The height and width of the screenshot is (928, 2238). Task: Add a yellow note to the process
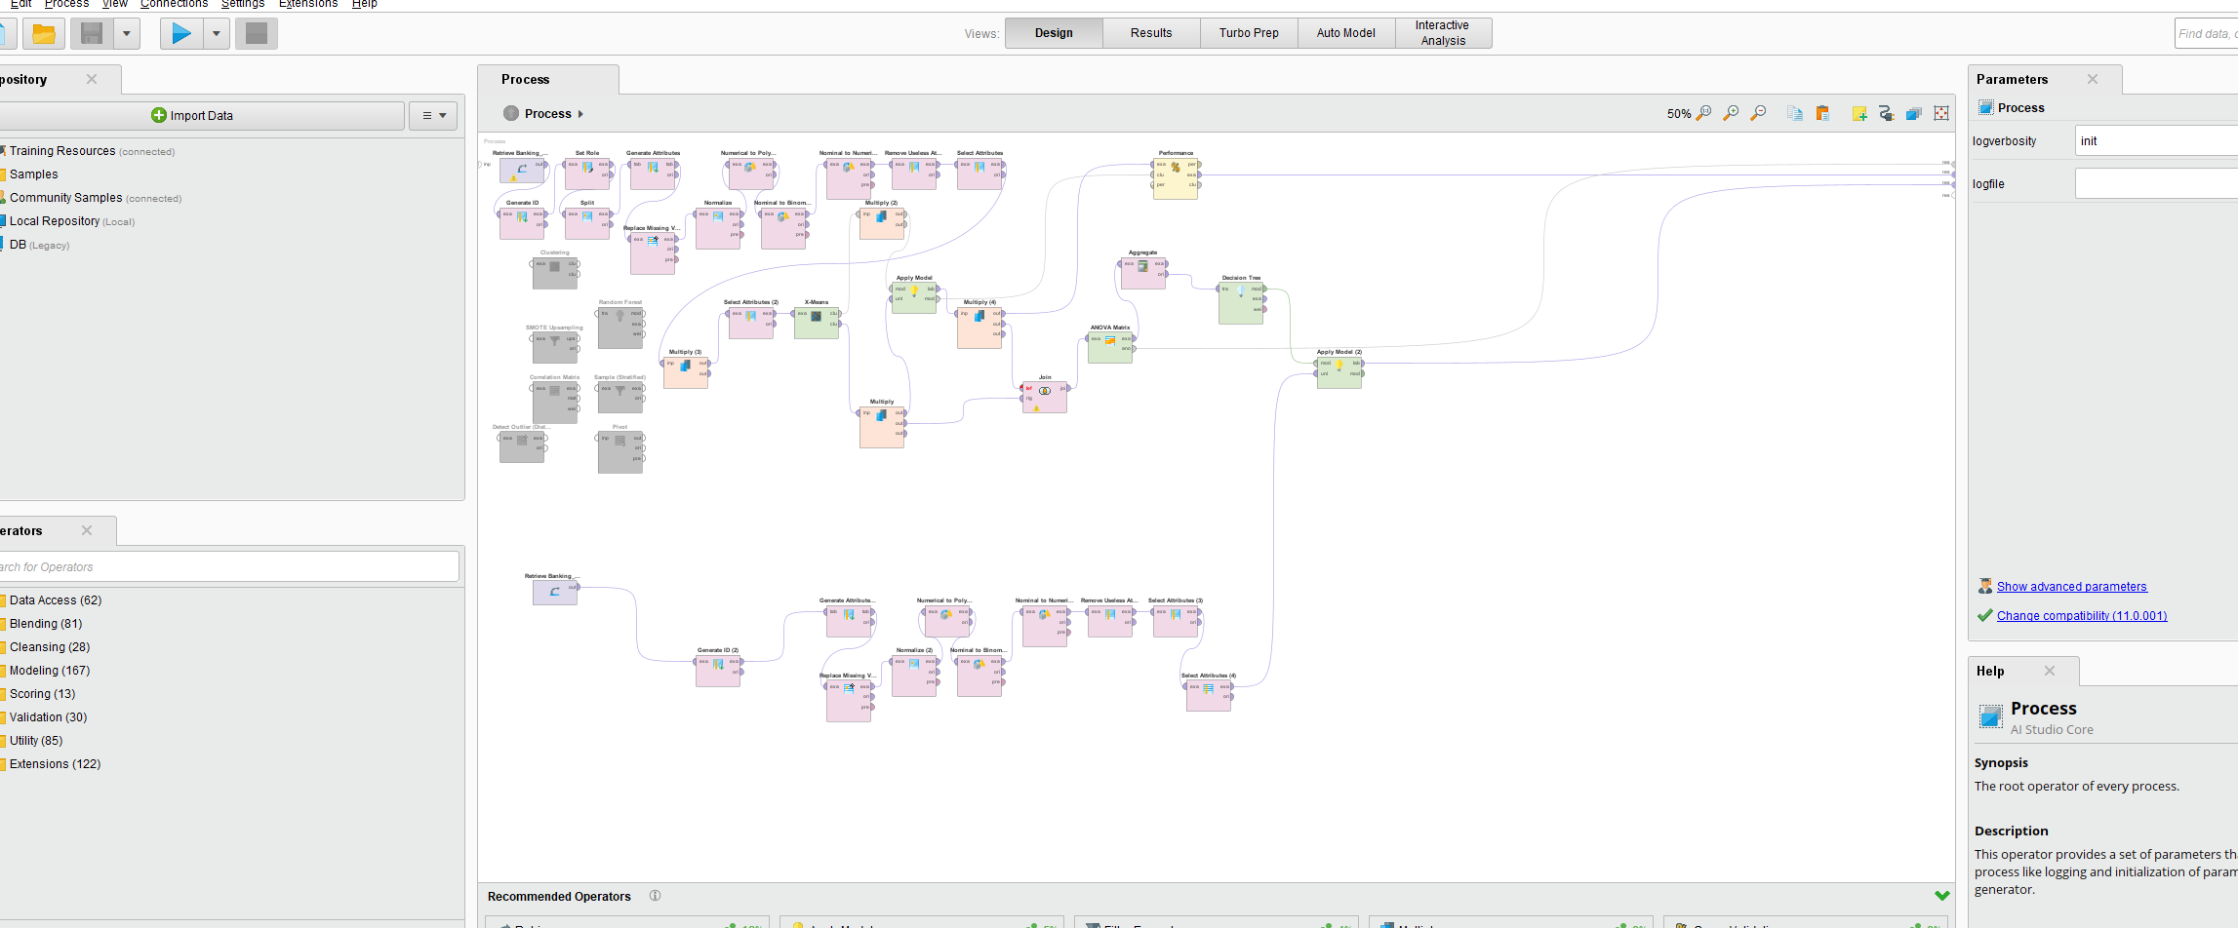[1859, 113]
